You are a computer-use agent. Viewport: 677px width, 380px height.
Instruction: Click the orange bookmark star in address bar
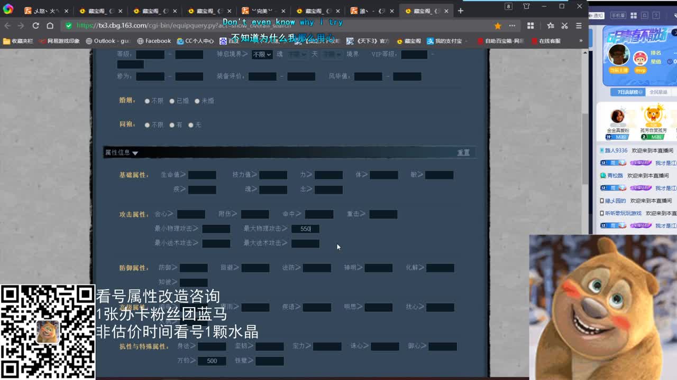(498, 25)
